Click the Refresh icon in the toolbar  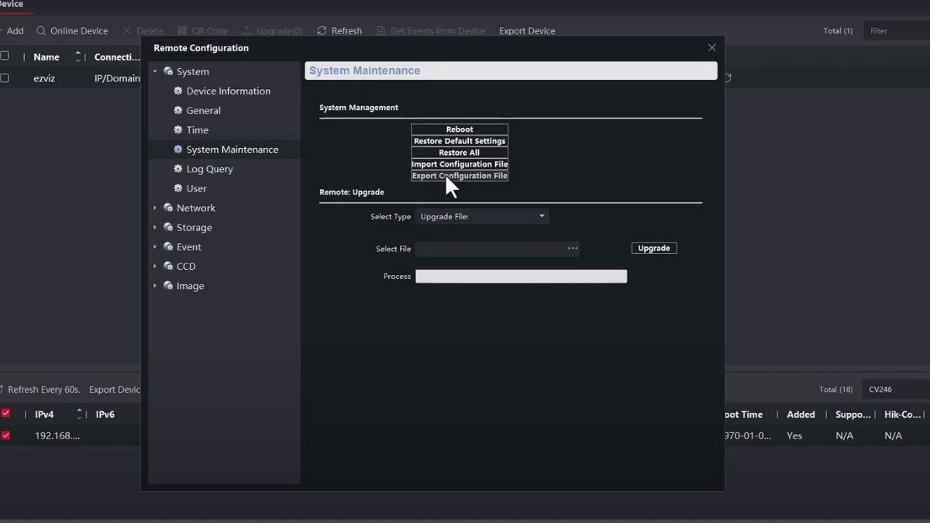click(x=322, y=31)
